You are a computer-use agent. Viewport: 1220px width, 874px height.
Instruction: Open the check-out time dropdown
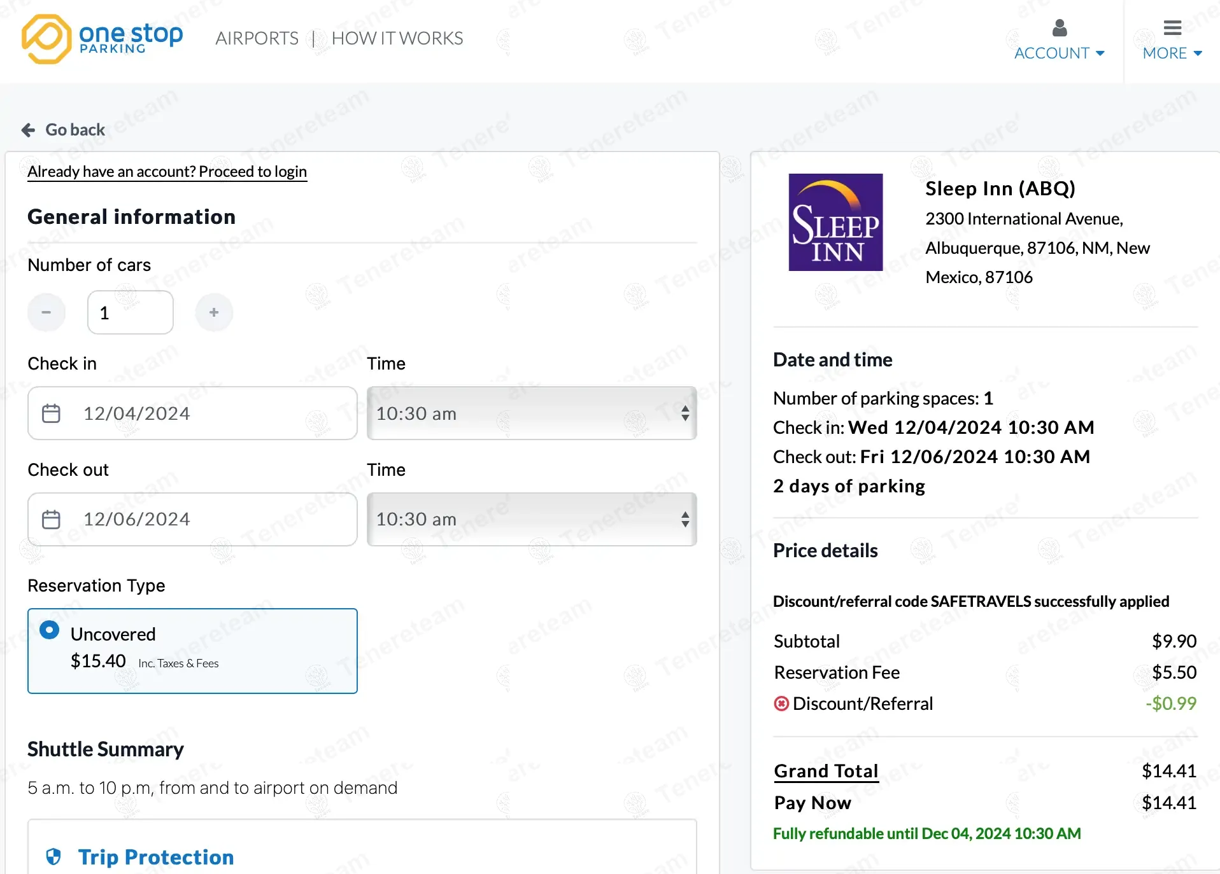point(532,520)
